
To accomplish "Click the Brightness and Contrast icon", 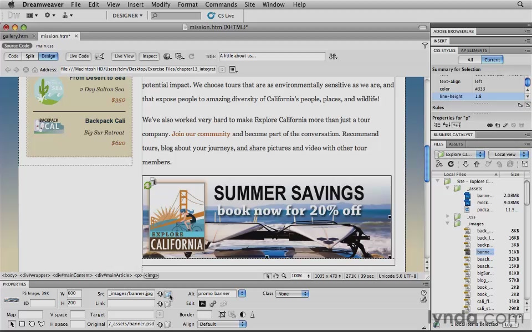I will pos(243,314).
